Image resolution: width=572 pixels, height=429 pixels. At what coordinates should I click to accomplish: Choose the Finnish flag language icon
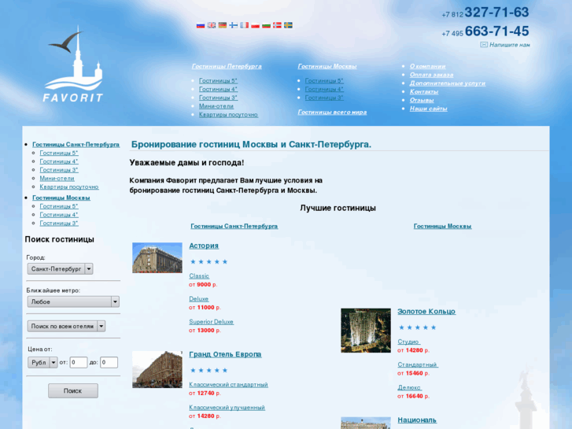[233, 25]
